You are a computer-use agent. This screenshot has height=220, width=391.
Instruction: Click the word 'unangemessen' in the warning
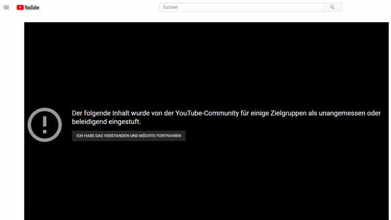(x=342, y=113)
